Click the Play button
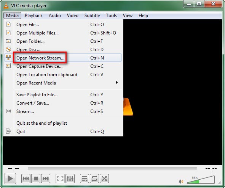Image resolution: width=225 pixels, height=188 pixels. click(x=10, y=179)
